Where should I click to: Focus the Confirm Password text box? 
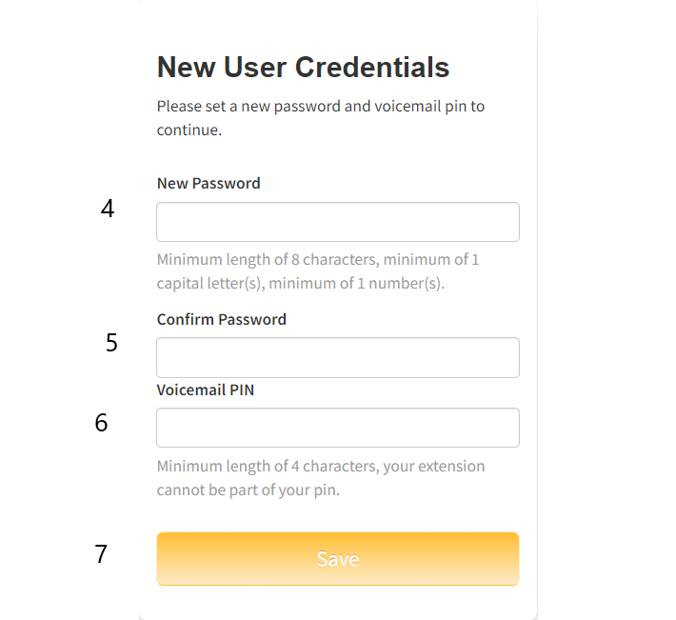point(337,357)
